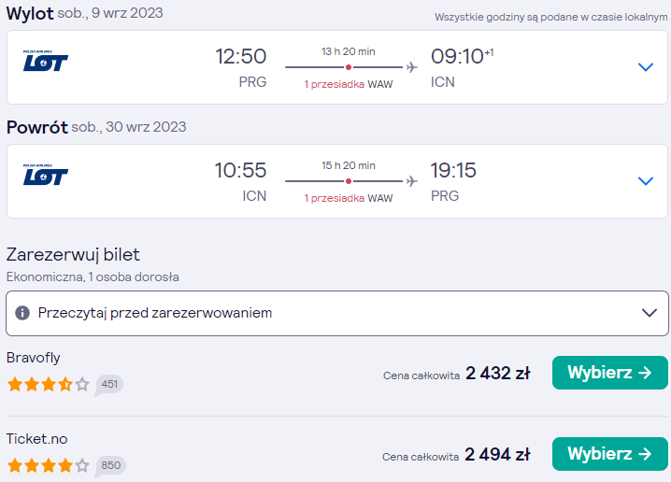This screenshot has height=482, width=671.
Task: Expand return ICN to PRG flight details
Action: 646,181
